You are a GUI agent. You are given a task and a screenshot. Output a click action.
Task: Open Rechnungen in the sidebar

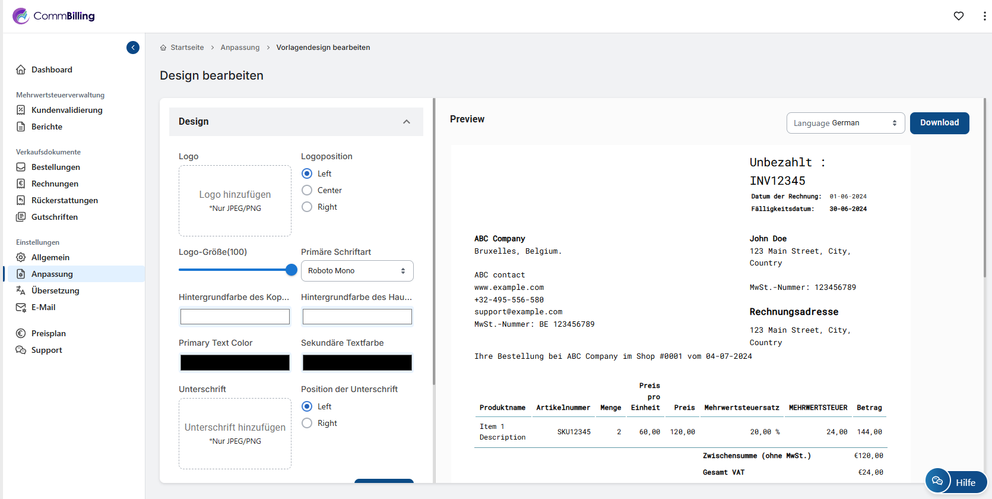click(55, 184)
